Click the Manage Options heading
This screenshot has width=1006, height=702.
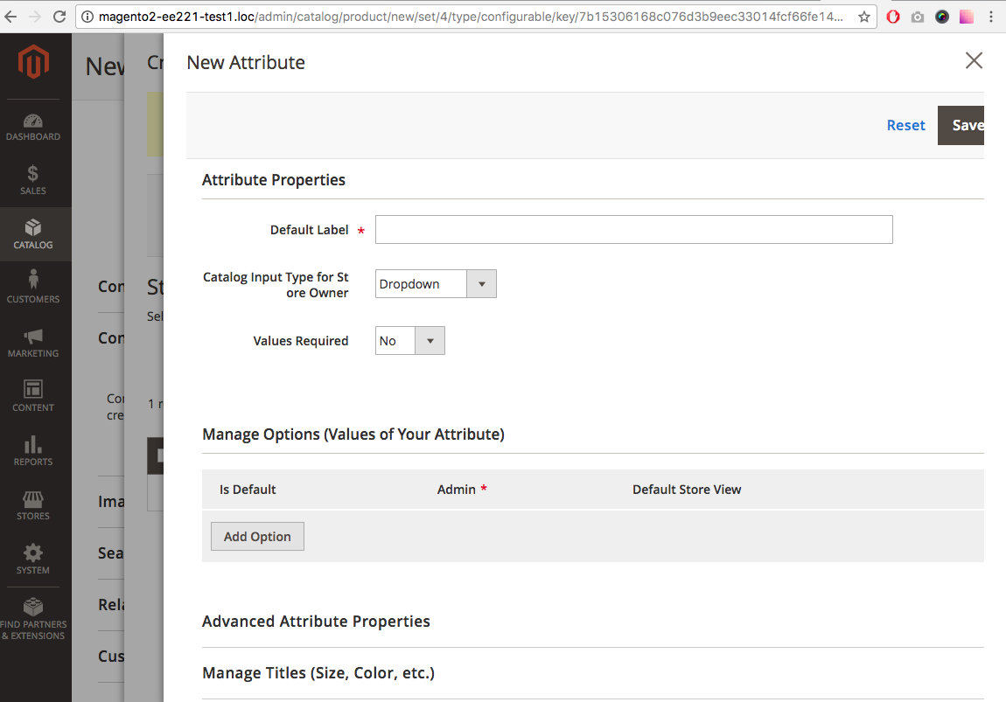point(353,434)
